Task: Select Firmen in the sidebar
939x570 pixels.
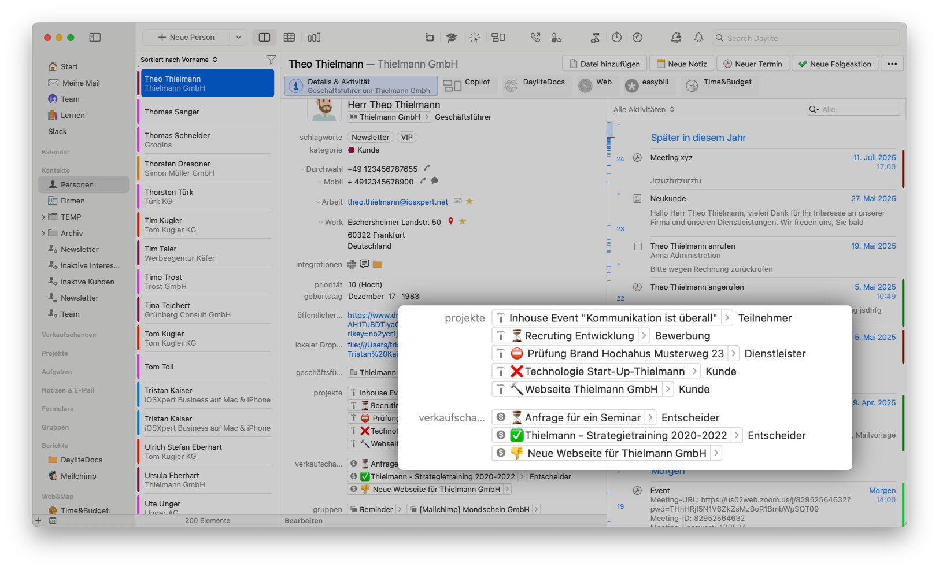Action: (x=73, y=201)
